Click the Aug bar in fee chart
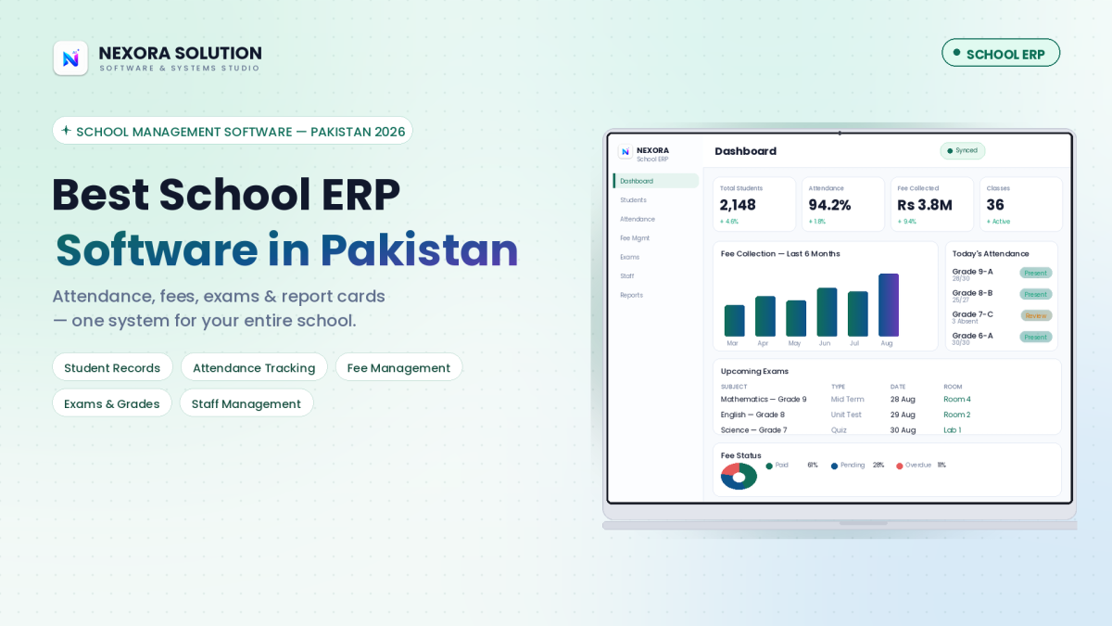Image resolution: width=1112 pixels, height=626 pixels. (889, 305)
